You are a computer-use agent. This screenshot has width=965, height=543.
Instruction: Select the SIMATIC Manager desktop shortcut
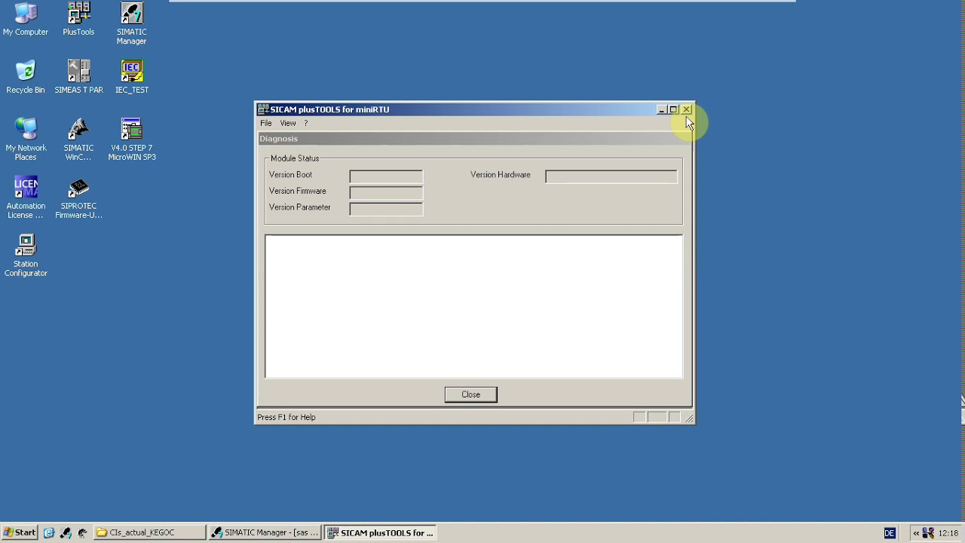tap(131, 23)
